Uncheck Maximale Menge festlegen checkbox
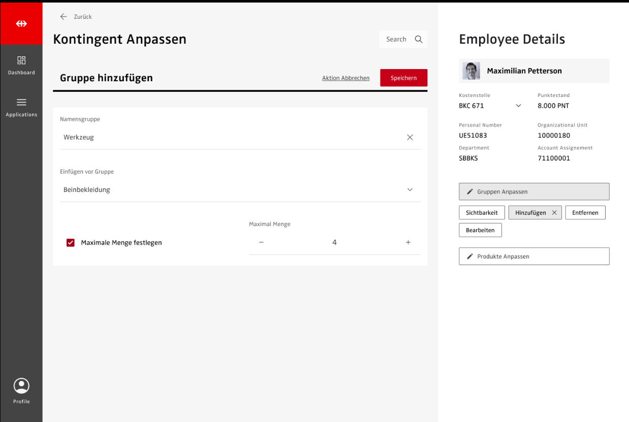This screenshot has height=422, width=629. (x=71, y=243)
